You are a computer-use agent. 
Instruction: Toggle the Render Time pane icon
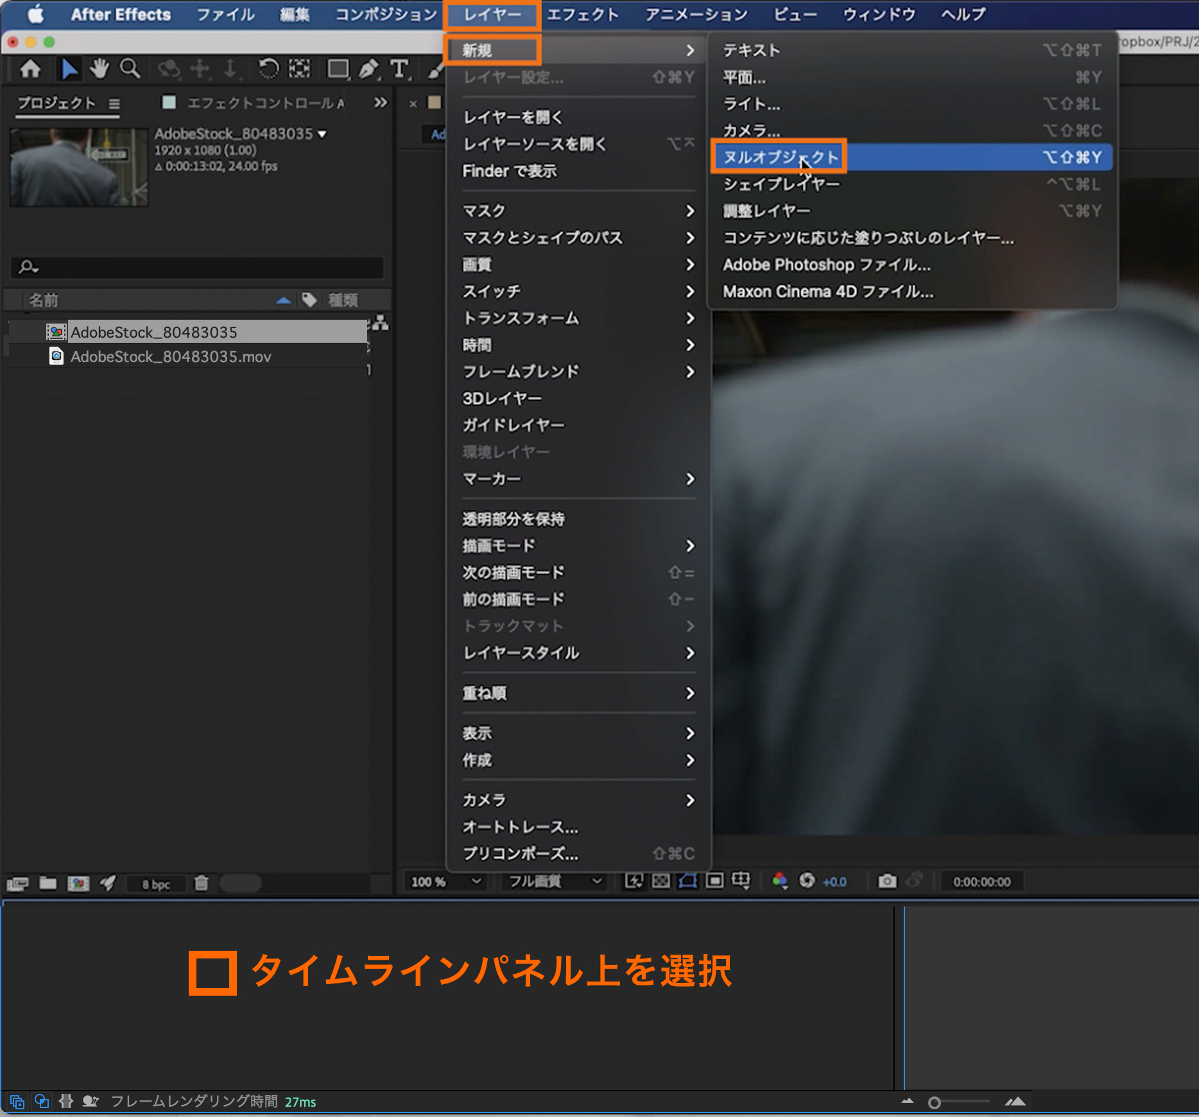tap(91, 1102)
